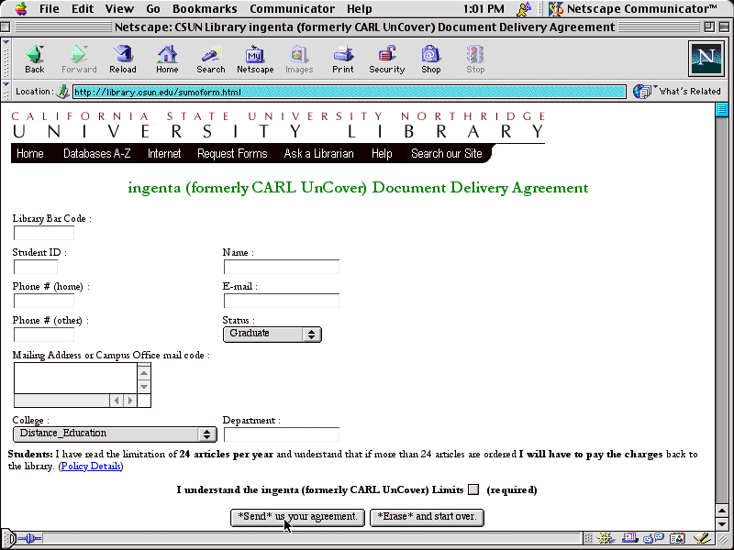Viewport: 734px width, 550px height.
Task: Open the Navigator icon in the component bar
Action: click(x=606, y=538)
